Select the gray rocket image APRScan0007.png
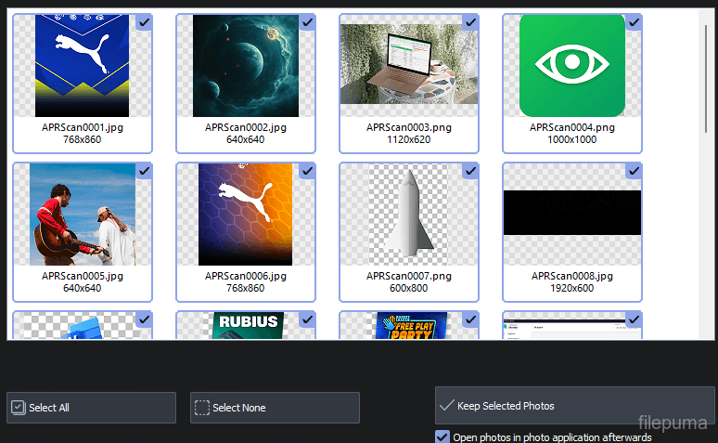 408,215
